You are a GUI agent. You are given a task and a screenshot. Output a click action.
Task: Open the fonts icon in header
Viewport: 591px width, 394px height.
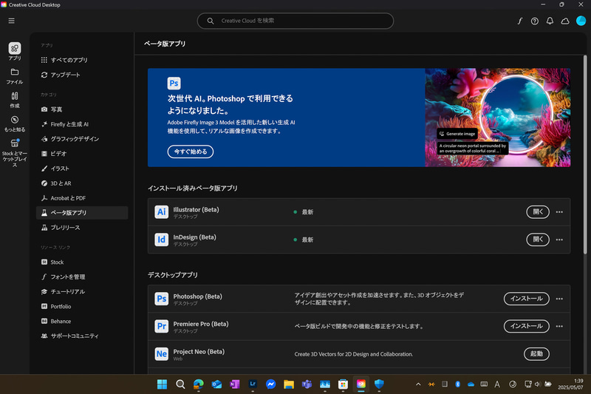coord(520,21)
